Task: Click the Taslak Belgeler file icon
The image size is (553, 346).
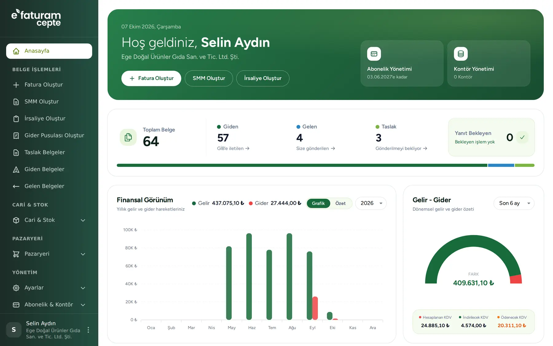Action: pos(16,153)
